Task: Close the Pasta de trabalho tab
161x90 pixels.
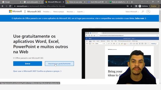Action: point(128,2)
